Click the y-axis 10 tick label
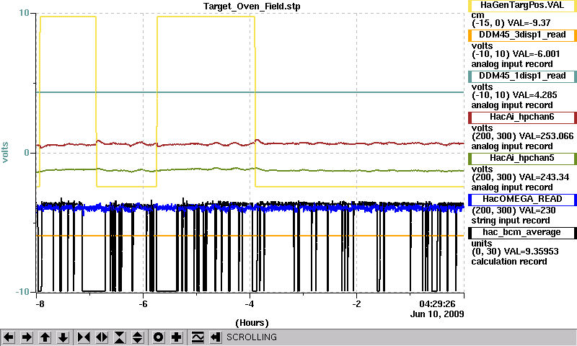 [x=24, y=13]
